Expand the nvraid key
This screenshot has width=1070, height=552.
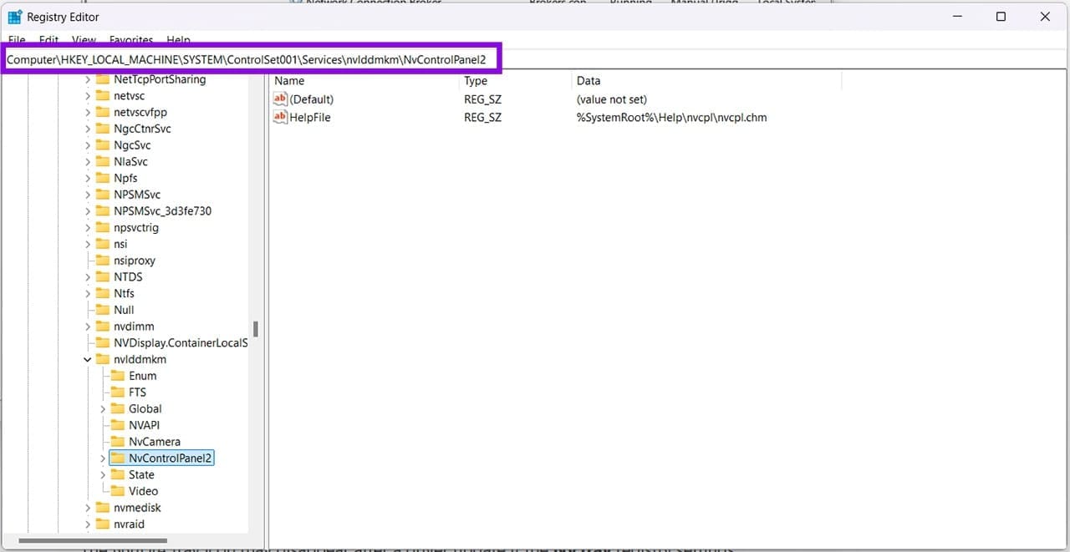[x=88, y=524]
